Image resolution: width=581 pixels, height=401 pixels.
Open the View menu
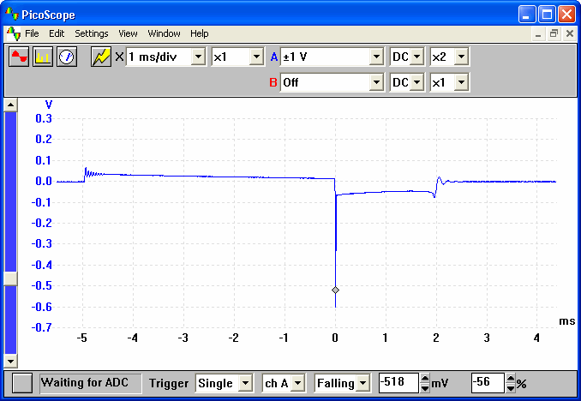point(128,33)
